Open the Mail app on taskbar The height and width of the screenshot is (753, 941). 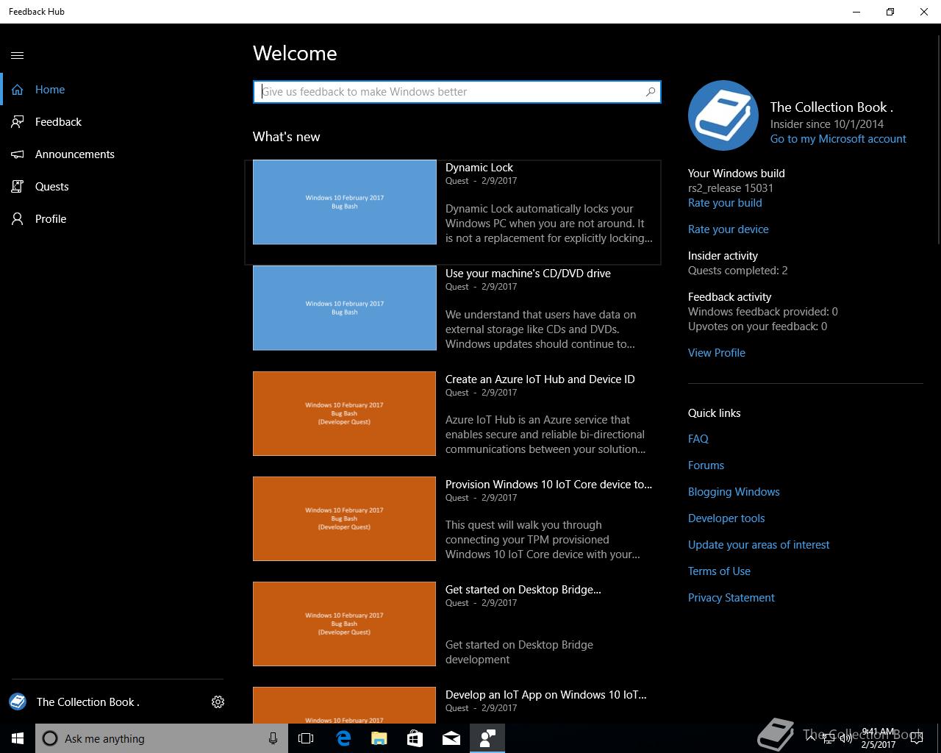(451, 738)
